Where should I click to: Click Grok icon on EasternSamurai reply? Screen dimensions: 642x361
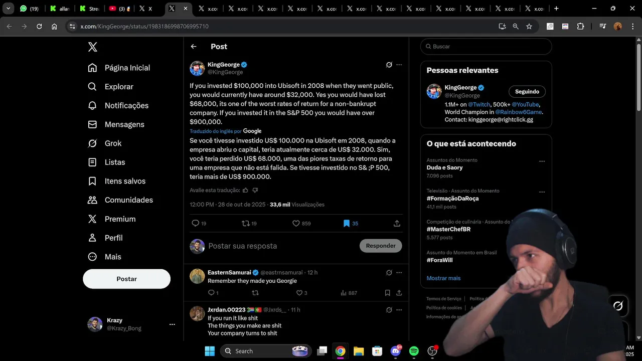389,273
